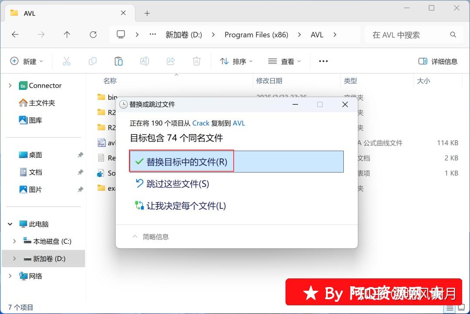Copy selection with the Copy icon
This screenshot has width=470, height=314.
pyautogui.click(x=92, y=61)
